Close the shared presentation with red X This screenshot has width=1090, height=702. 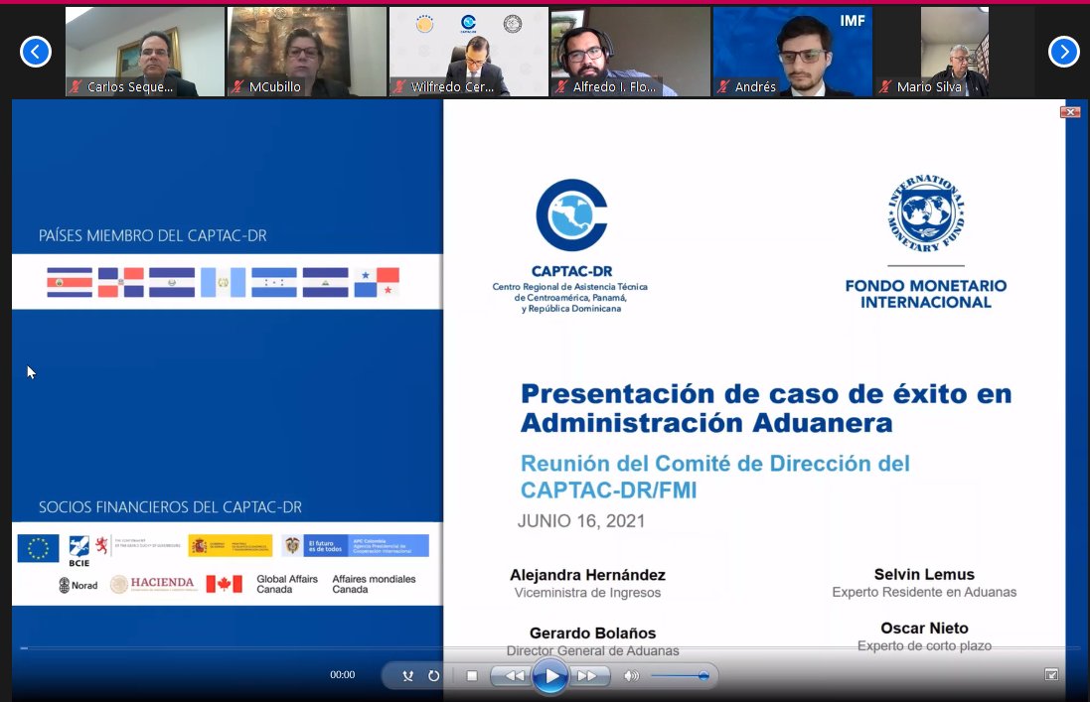(x=1070, y=112)
